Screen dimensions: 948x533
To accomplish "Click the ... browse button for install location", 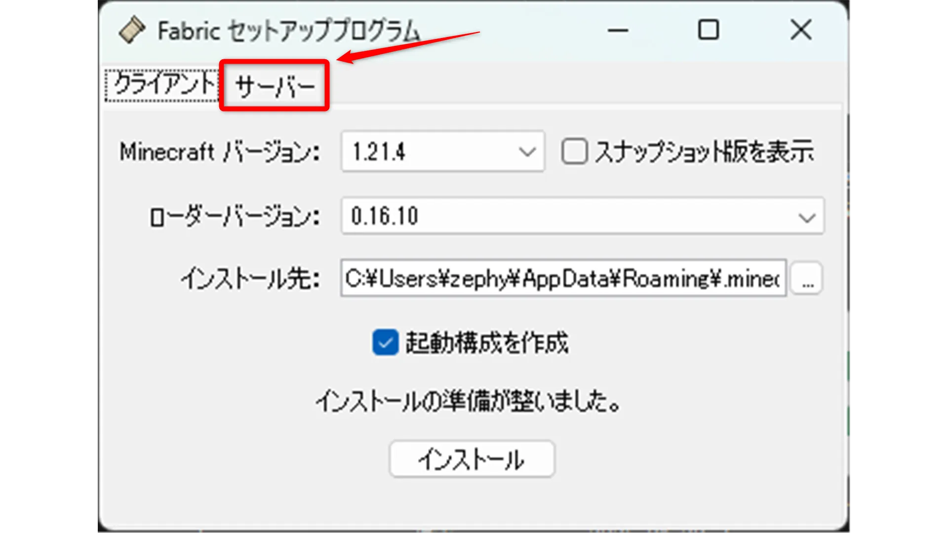I will (x=807, y=278).
